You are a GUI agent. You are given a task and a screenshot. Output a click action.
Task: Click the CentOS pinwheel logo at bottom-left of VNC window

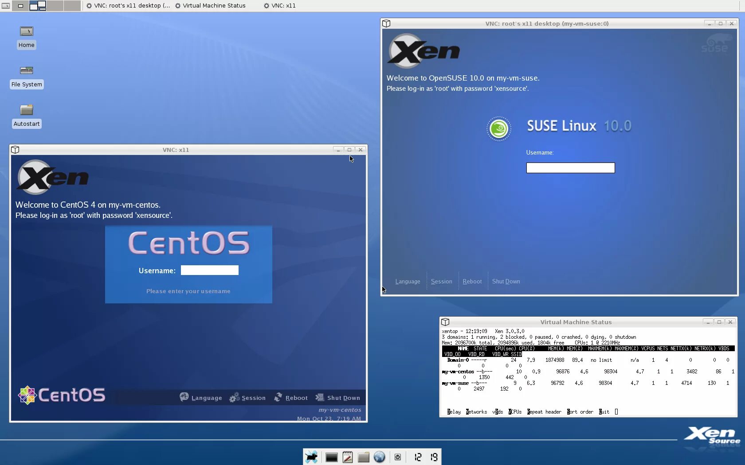pos(27,395)
